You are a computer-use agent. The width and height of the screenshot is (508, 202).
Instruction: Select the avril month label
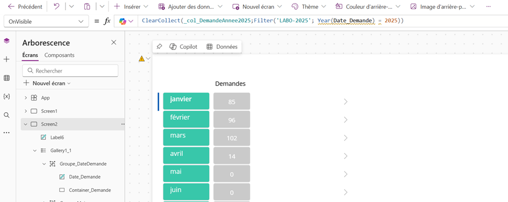point(187,155)
